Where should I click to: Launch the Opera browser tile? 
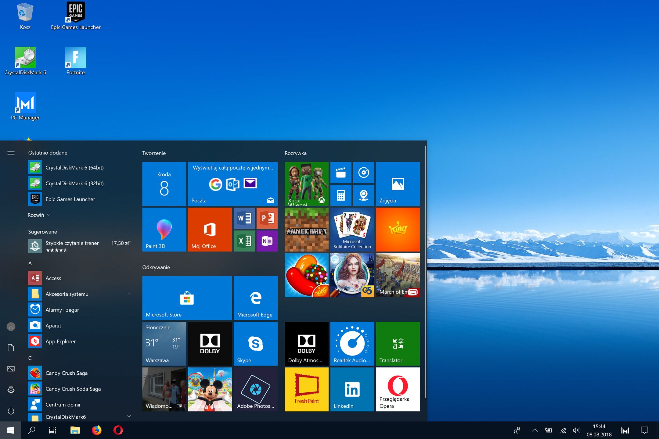[x=398, y=389]
